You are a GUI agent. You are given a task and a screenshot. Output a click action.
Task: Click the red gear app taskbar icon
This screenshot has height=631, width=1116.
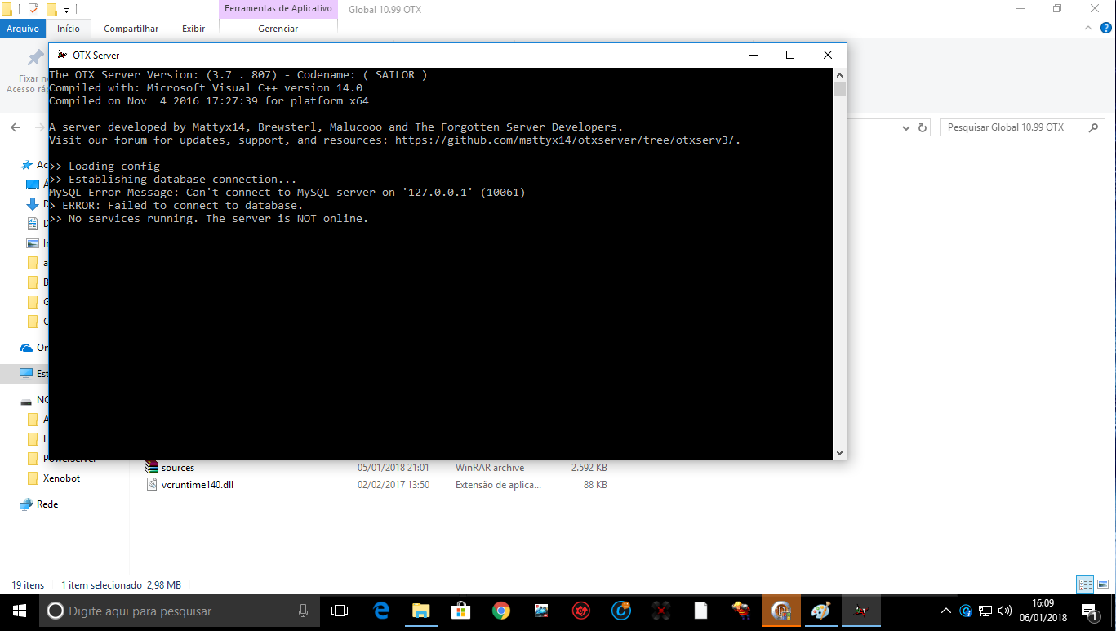(581, 611)
